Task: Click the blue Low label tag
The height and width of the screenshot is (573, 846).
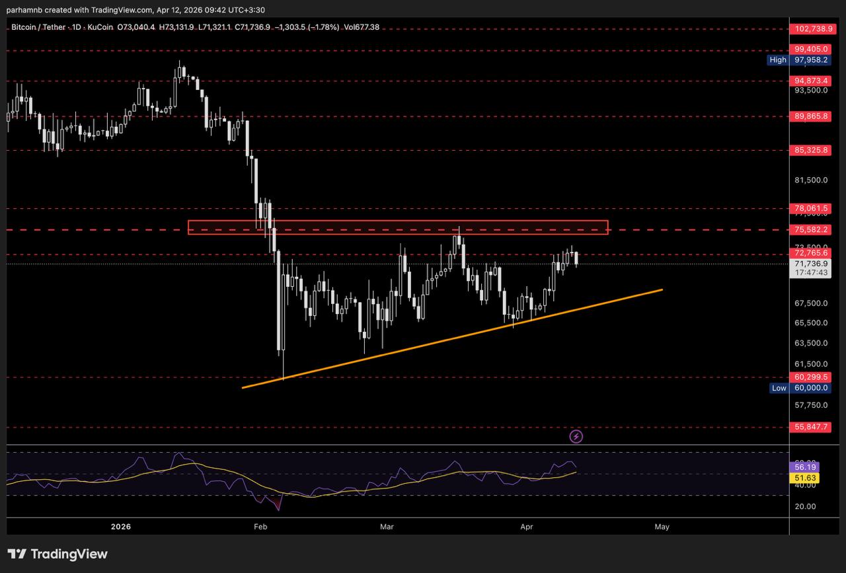Action: [x=779, y=388]
